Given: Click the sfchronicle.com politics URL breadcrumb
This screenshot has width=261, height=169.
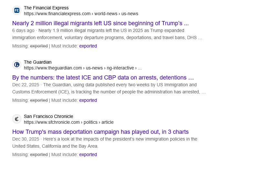Looking at the screenshot, I should [x=68, y=122].
